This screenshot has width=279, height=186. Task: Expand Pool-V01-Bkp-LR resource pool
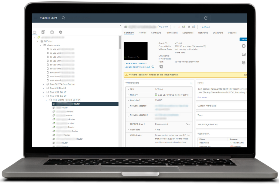43,89
